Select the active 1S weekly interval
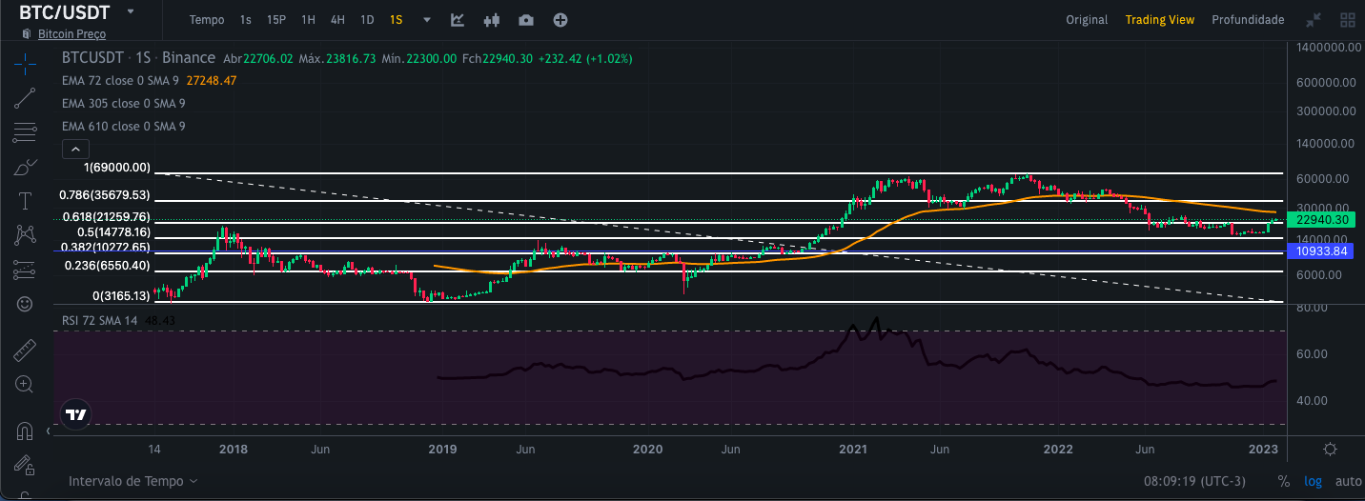The height and width of the screenshot is (501, 1365). 397,20
